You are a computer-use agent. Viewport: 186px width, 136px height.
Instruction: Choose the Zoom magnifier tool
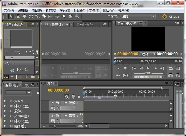(x=77, y=16)
